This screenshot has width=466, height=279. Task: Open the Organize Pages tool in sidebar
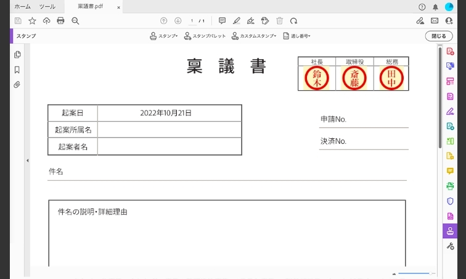point(450,81)
